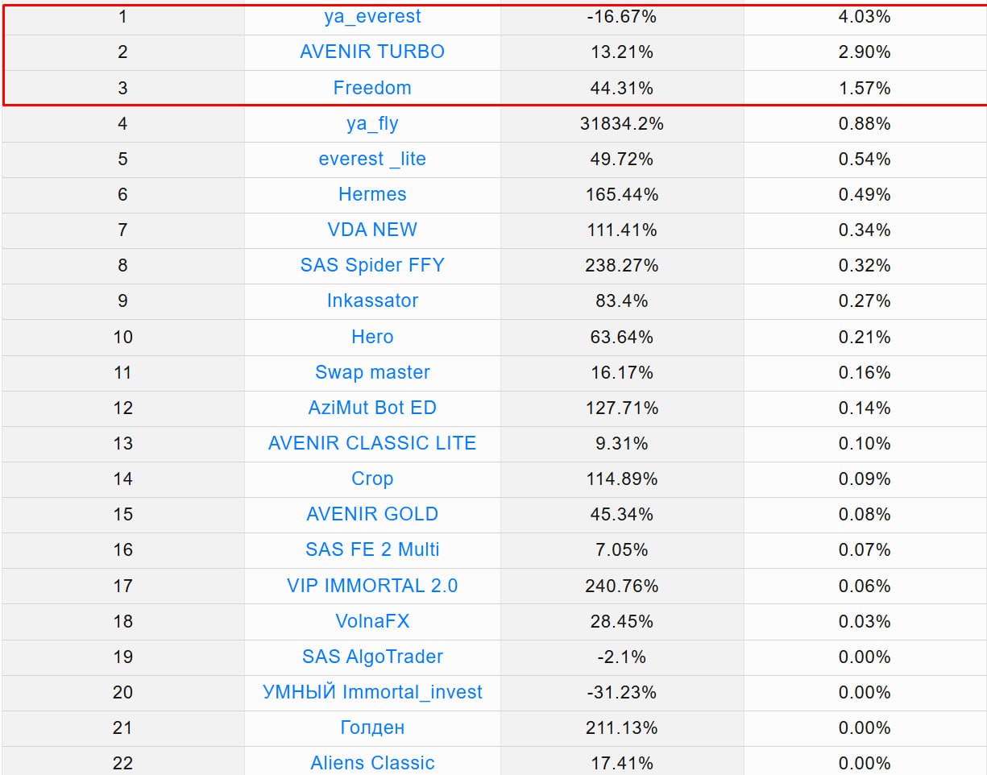Open the everest _lite link
Image resolution: width=987 pixels, height=775 pixels.
(x=372, y=159)
